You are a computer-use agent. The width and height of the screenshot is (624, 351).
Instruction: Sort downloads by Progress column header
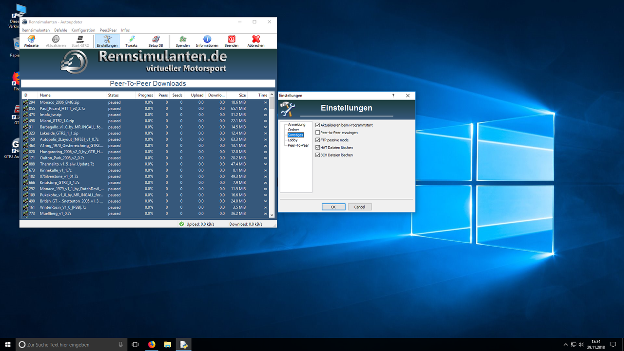(x=145, y=95)
